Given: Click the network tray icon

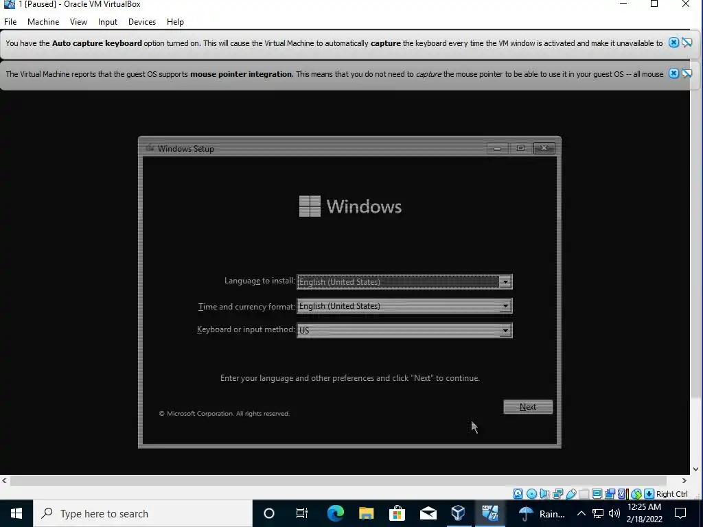Looking at the screenshot, I should pyautogui.click(x=598, y=513).
